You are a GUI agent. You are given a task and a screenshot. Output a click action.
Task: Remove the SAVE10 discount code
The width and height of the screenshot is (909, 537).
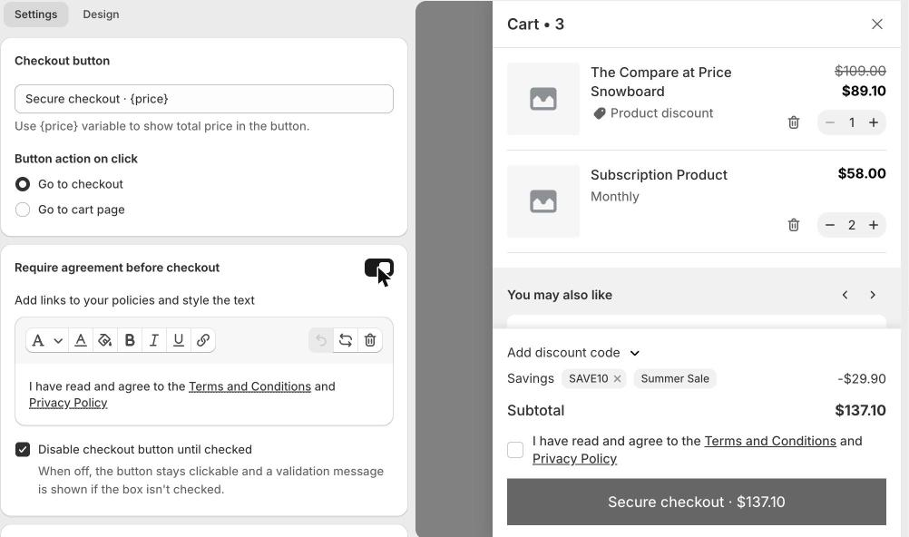coord(618,378)
